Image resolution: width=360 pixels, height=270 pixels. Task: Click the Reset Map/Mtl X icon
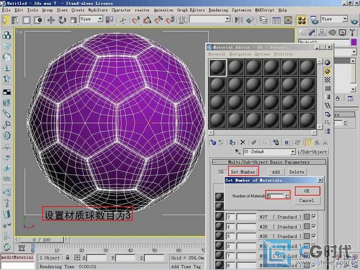pos(243,142)
